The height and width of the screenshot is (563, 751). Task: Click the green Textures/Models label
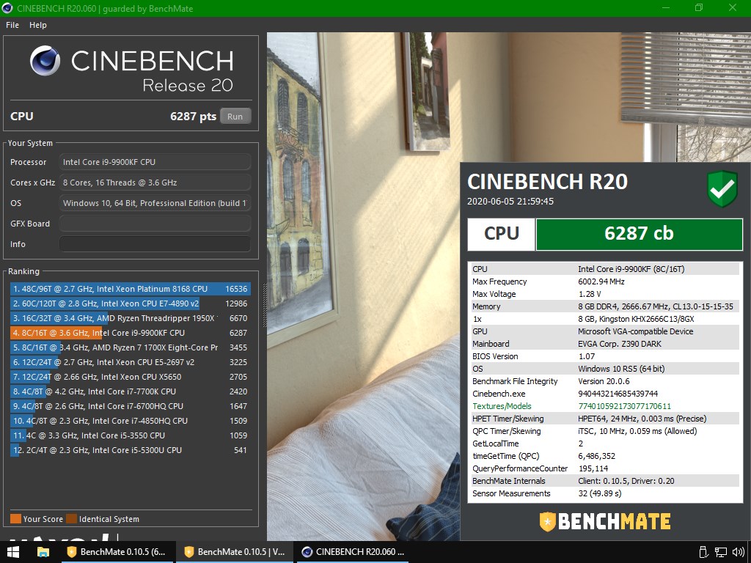click(502, 406)
